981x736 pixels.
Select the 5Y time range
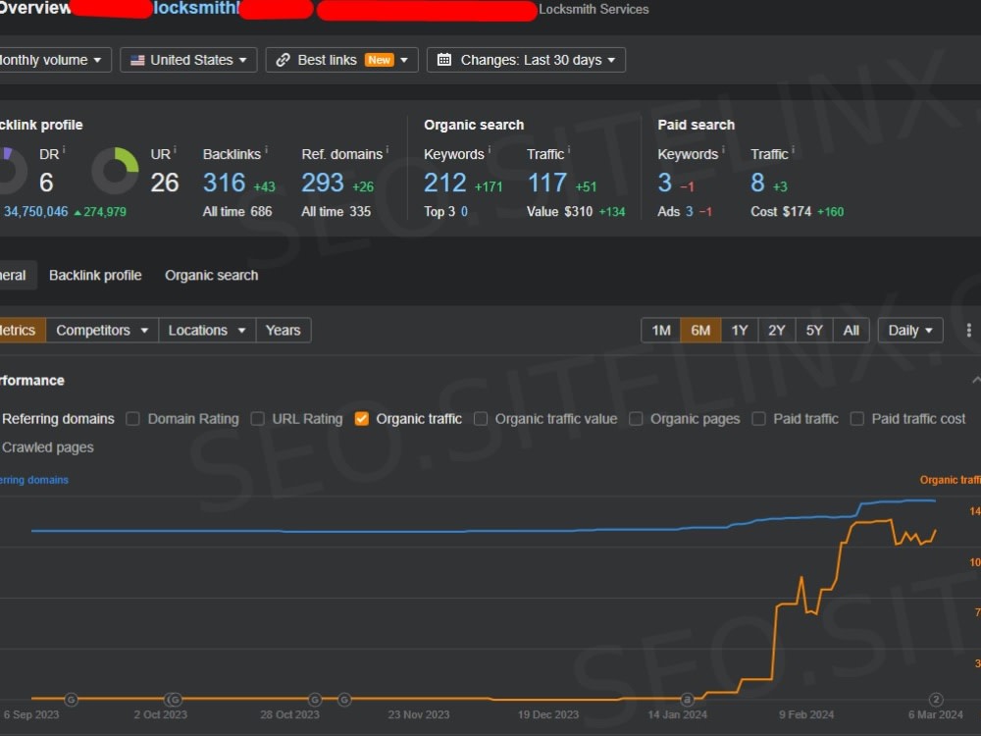(814, 330)
